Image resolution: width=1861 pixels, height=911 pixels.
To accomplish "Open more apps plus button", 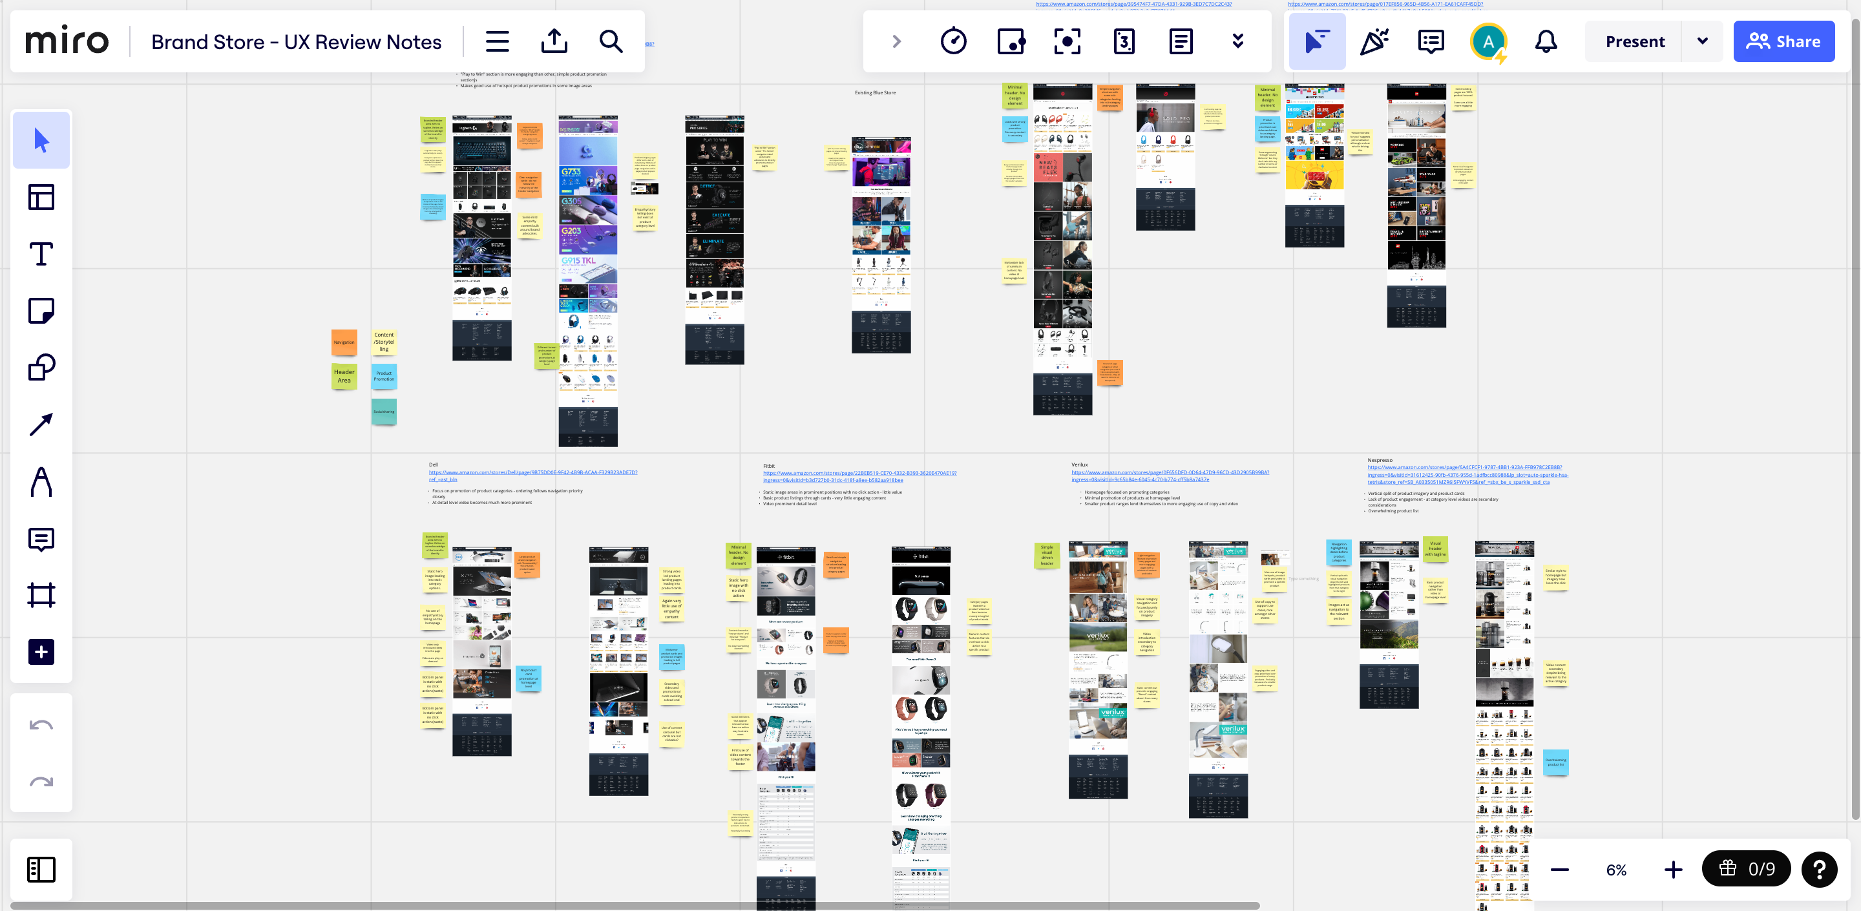I will (41, 652).
